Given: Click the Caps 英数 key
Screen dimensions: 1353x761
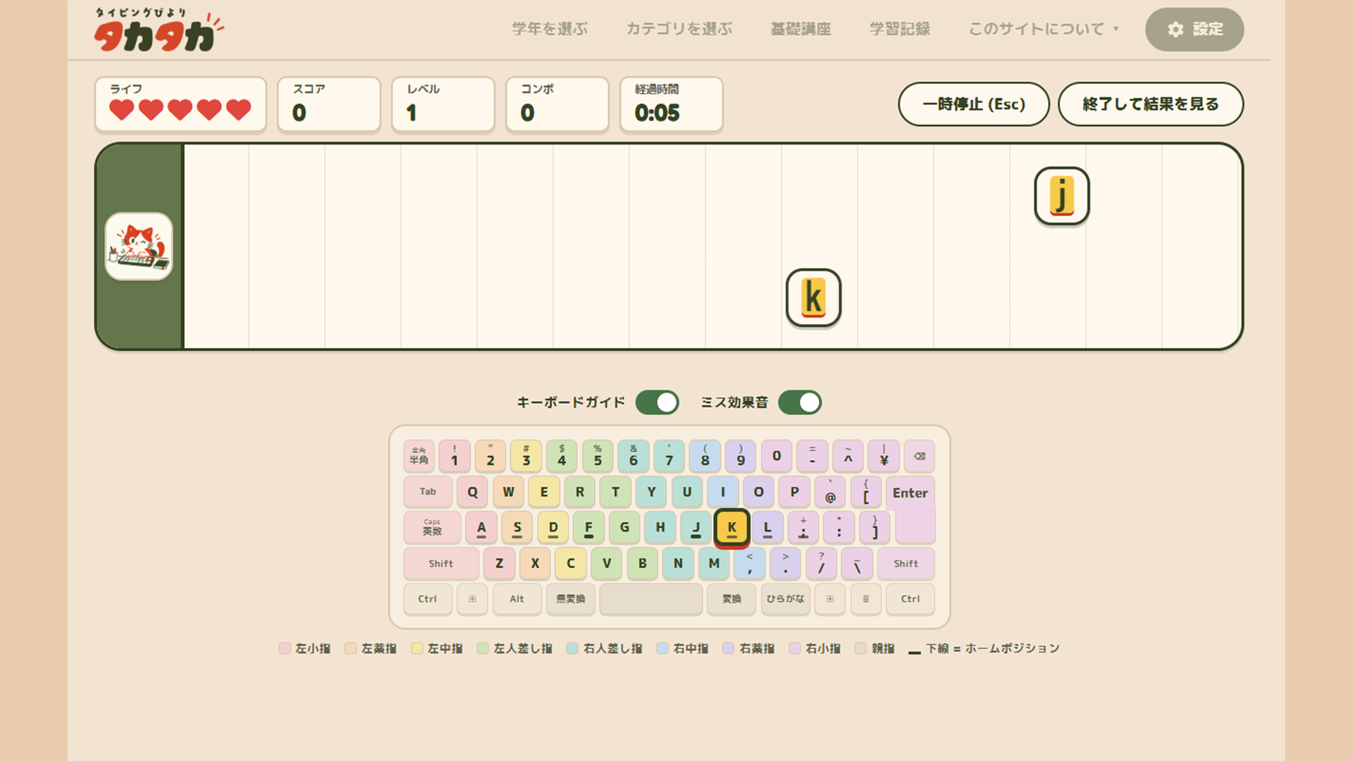Looking at the screenshot, I should [x=432, y=528].
